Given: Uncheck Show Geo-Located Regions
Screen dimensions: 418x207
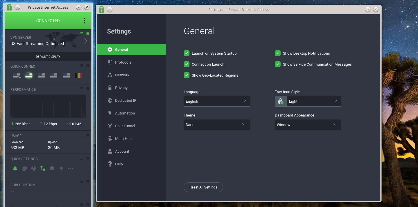Looking at the screenshot, I should (x=187, y=75).
